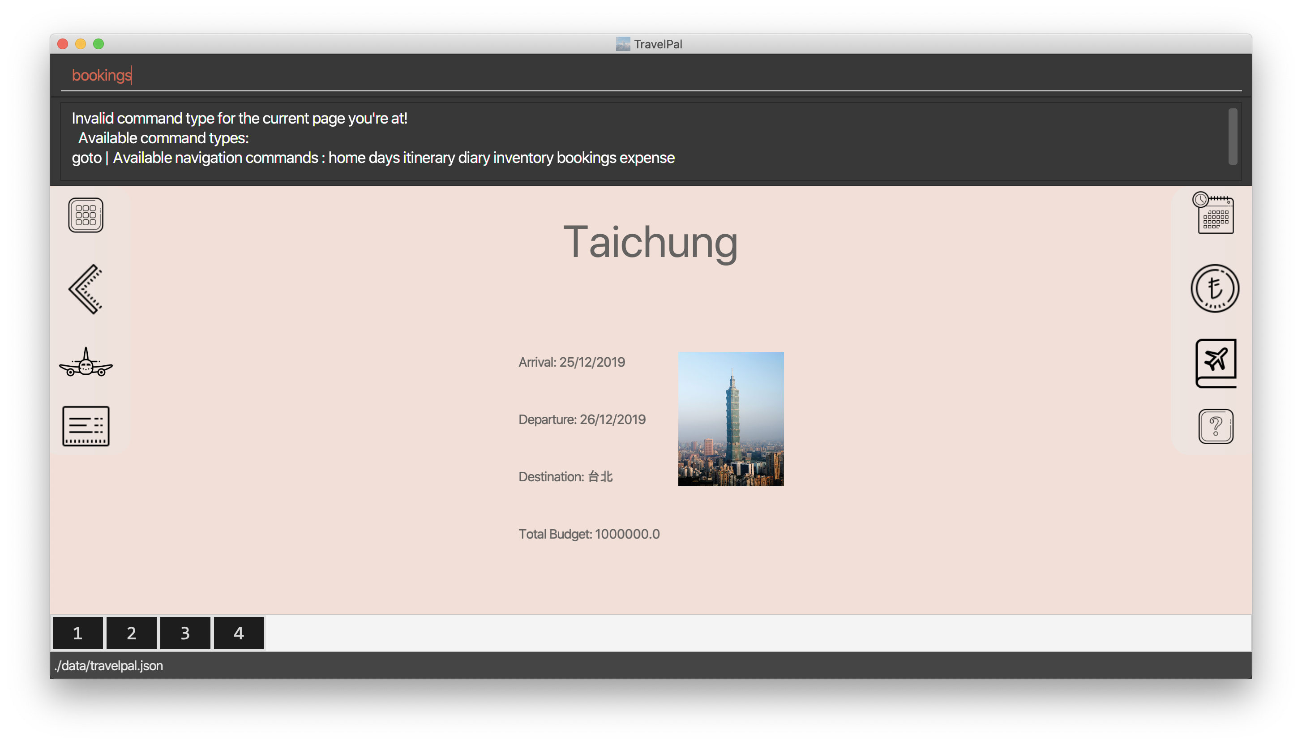Click the grid home icon in left sidebar
Screen dimensions: 1302x745
tap(86, 215)
